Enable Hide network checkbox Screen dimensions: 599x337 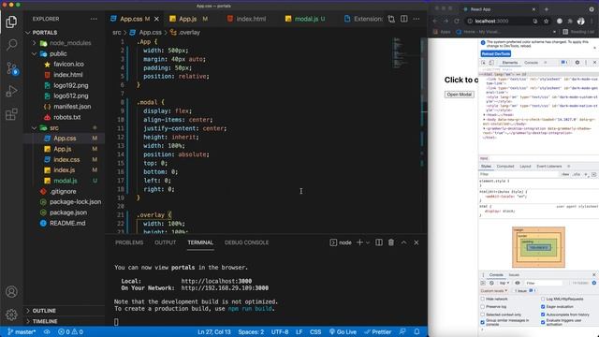483,299
